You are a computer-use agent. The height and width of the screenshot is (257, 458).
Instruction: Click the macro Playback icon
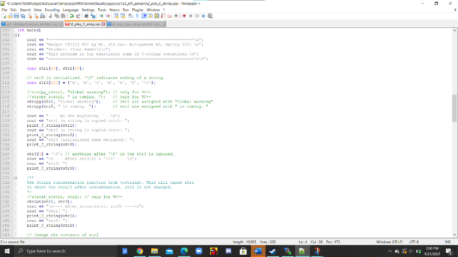[x=197, y=16]
